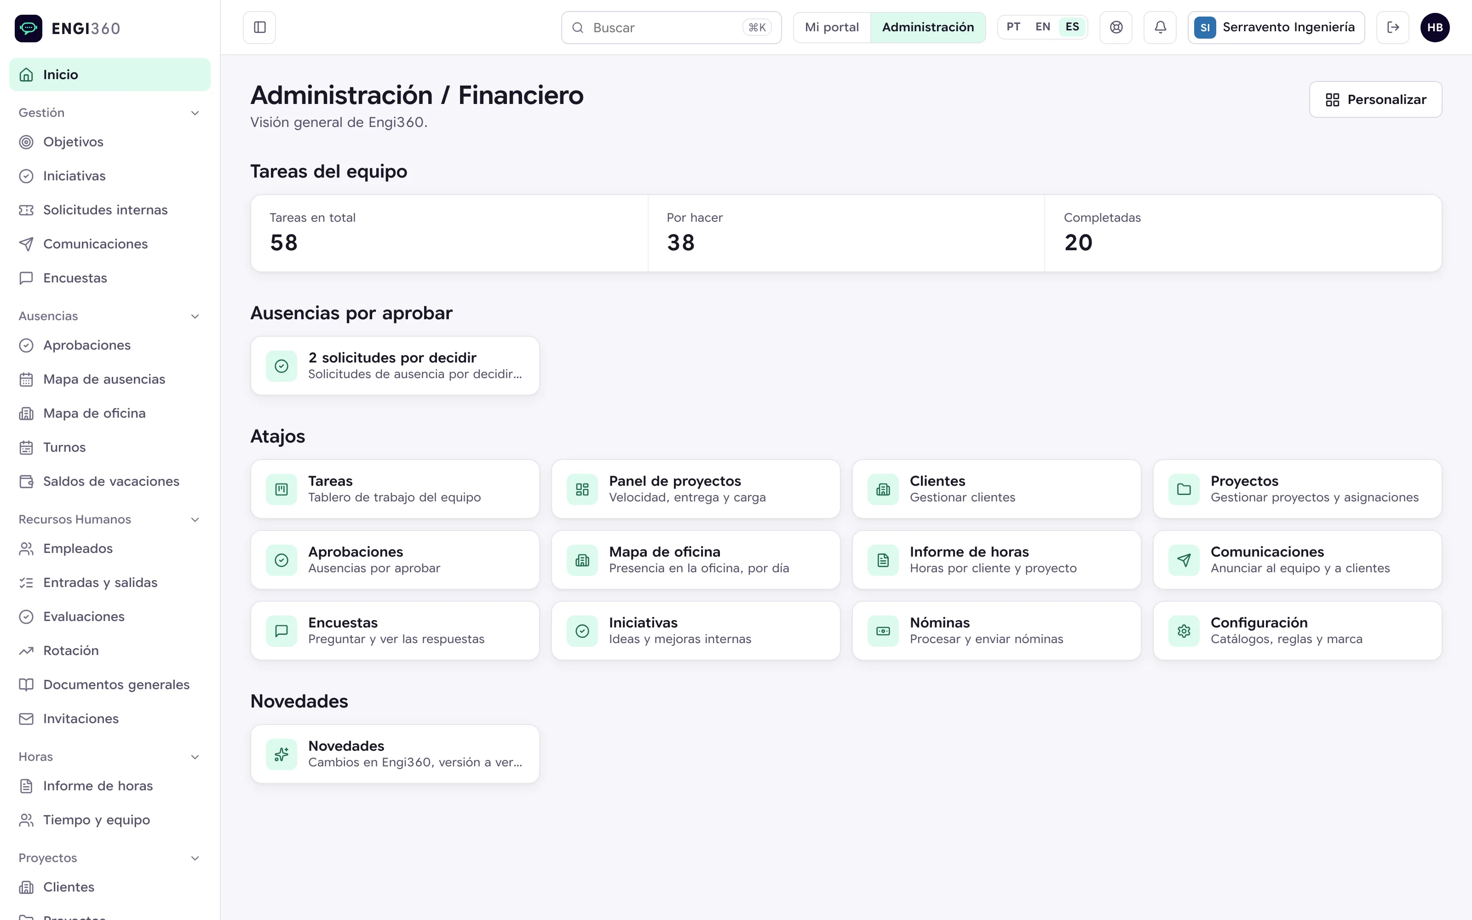Open the Informe de horas shortcut card

pyautogui.click(x=996, y=559)
